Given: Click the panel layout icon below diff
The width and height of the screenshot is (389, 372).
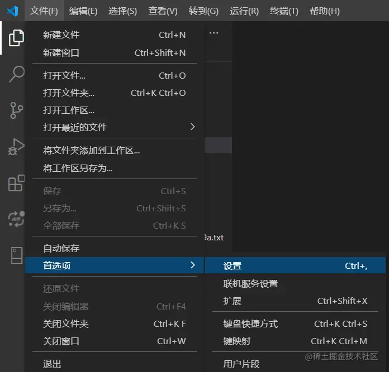Looking at the screenshot, I should pyautogui.click(x=17, y=255).
